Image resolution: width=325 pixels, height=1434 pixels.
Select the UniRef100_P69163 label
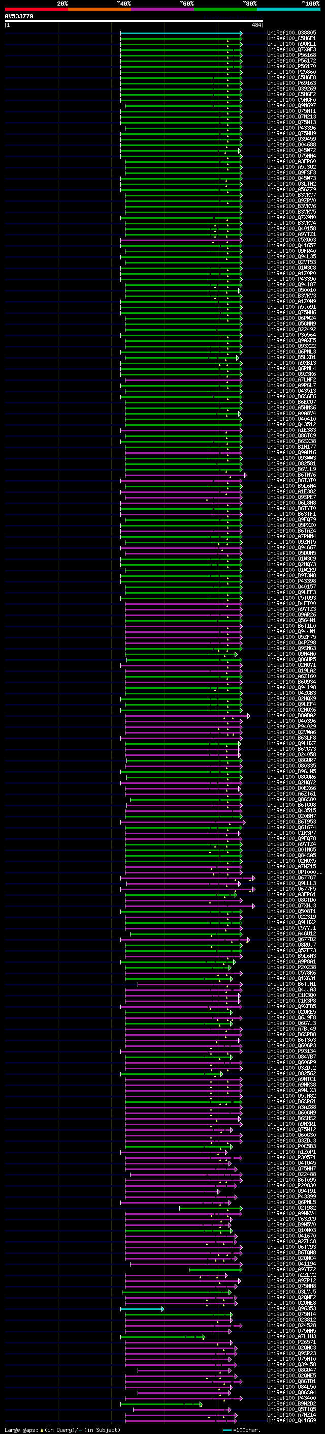tap(291, 83)
